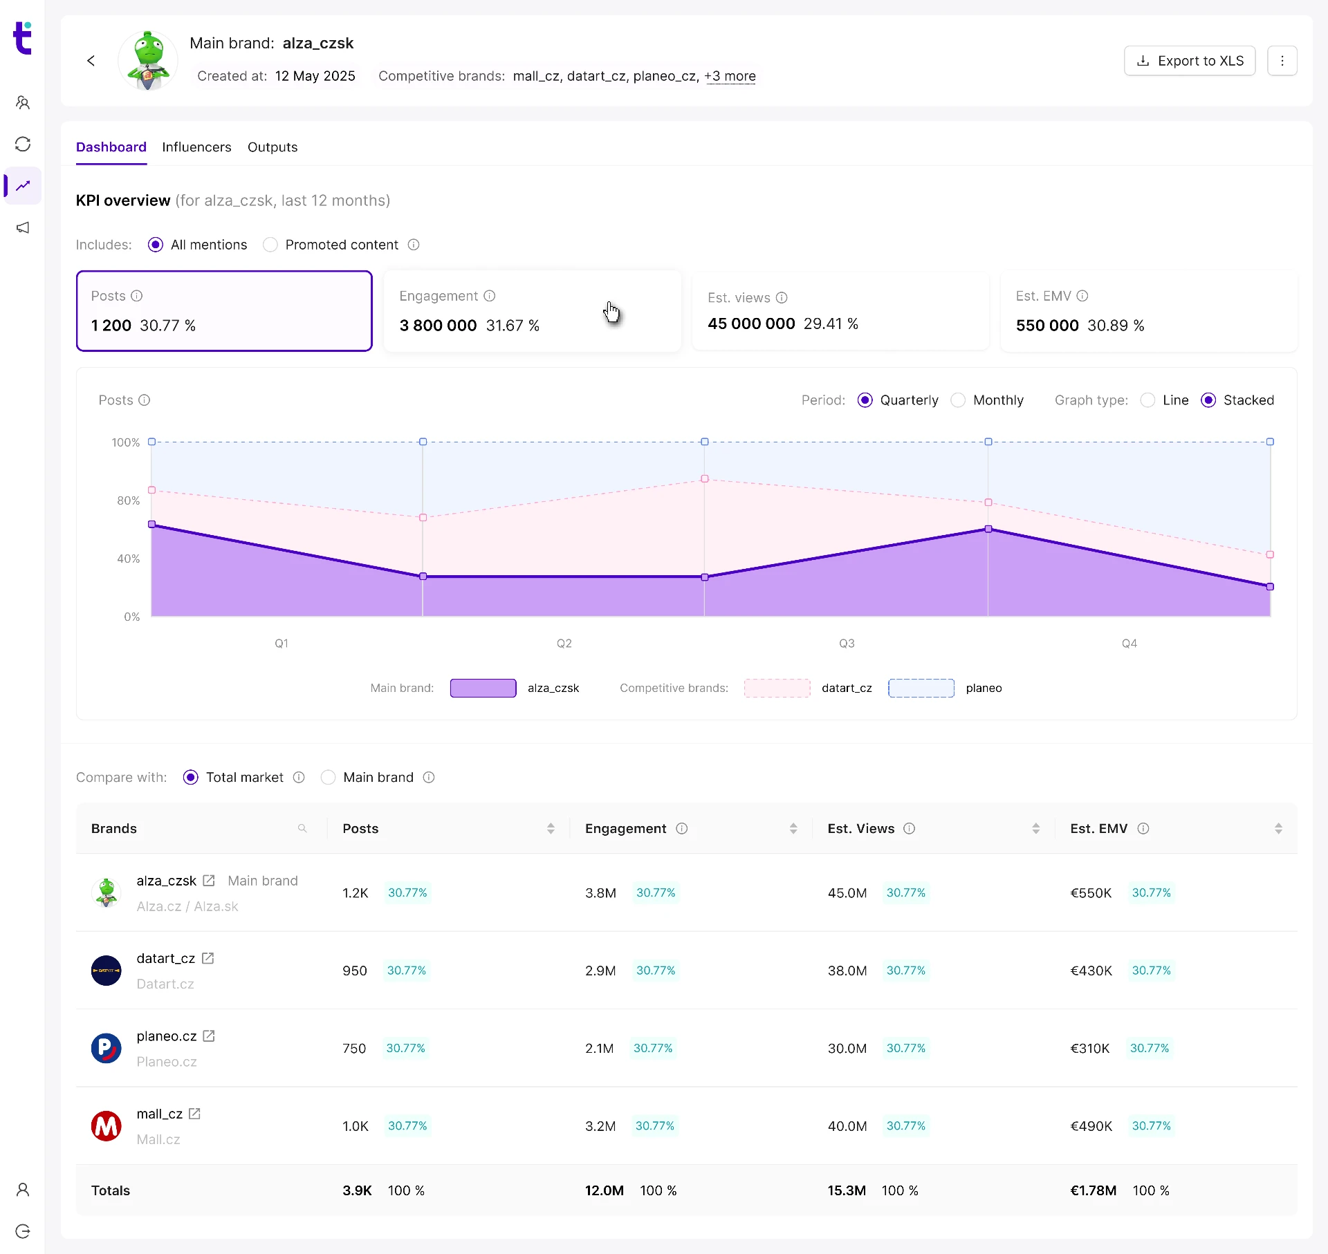Sort table by Posts column arrows

pos(551,828)
